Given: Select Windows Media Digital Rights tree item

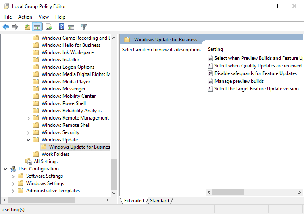Looking at the screenshot, I should click(x=76, y=74).
